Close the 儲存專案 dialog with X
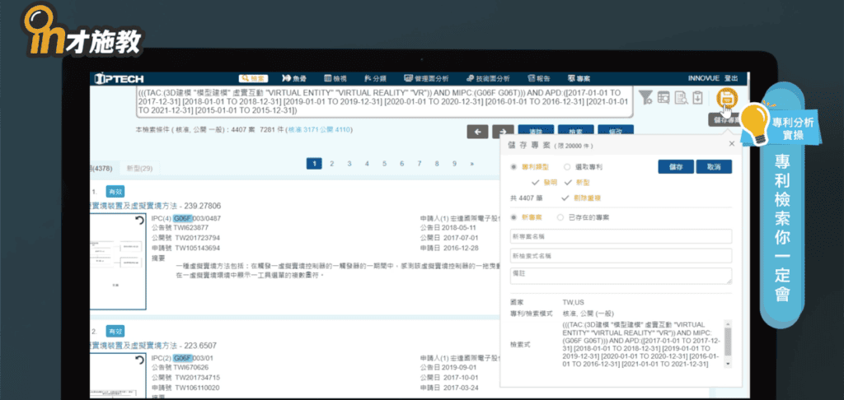 click(731, 143)
